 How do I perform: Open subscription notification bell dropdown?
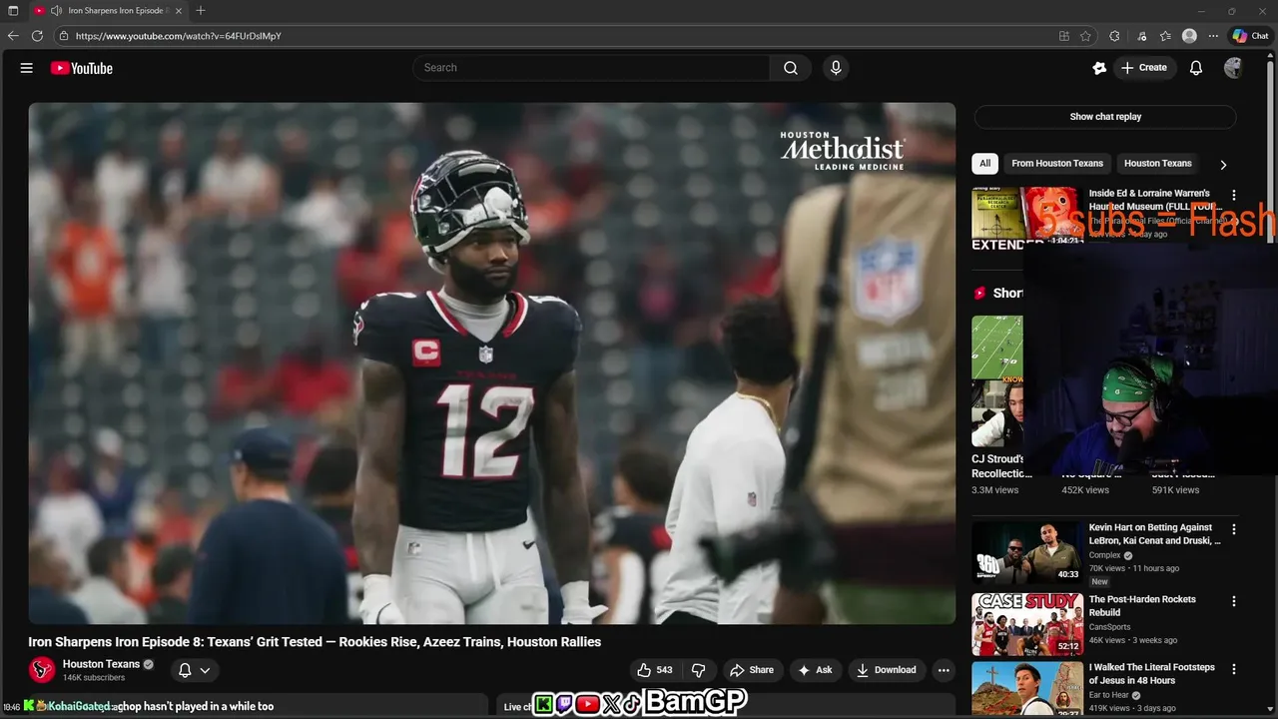(x=194, y=670)
